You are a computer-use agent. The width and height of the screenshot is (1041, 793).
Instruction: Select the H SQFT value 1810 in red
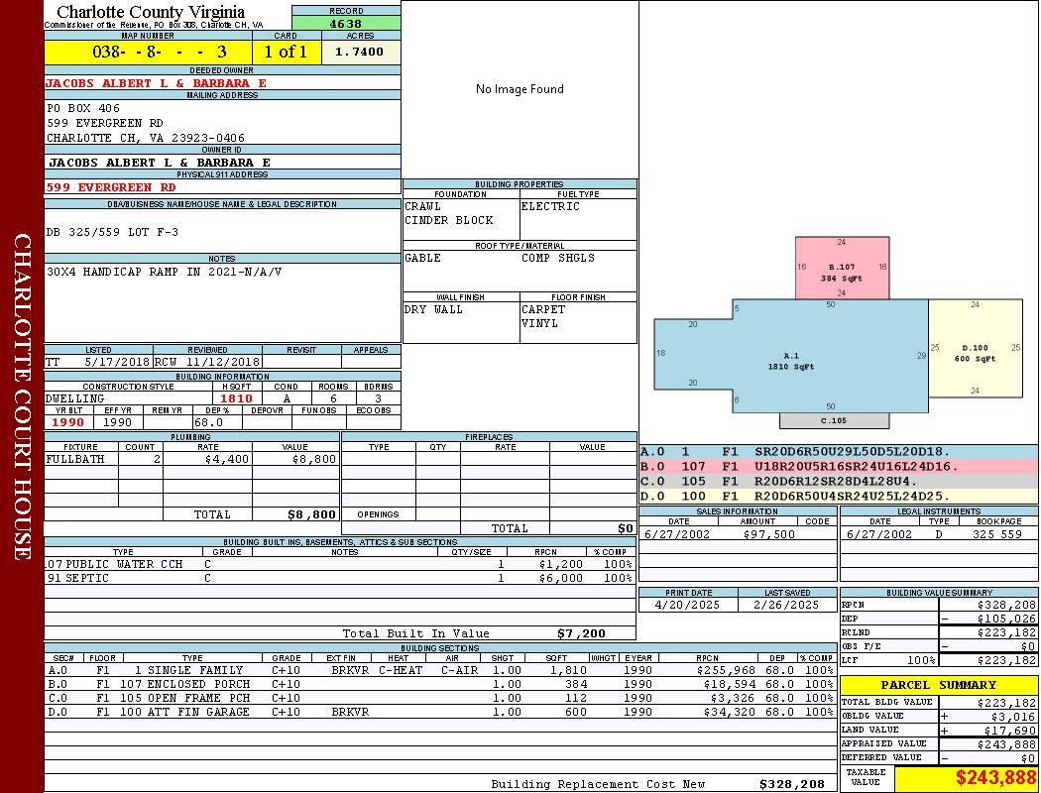236,398
